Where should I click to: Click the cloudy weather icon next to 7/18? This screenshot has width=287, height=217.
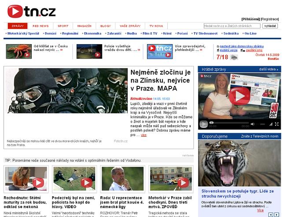pyautogui.click(x=233, y=57)
